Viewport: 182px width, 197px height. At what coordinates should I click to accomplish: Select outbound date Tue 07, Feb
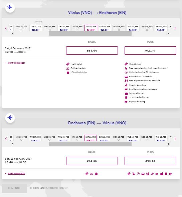[133, 28]
